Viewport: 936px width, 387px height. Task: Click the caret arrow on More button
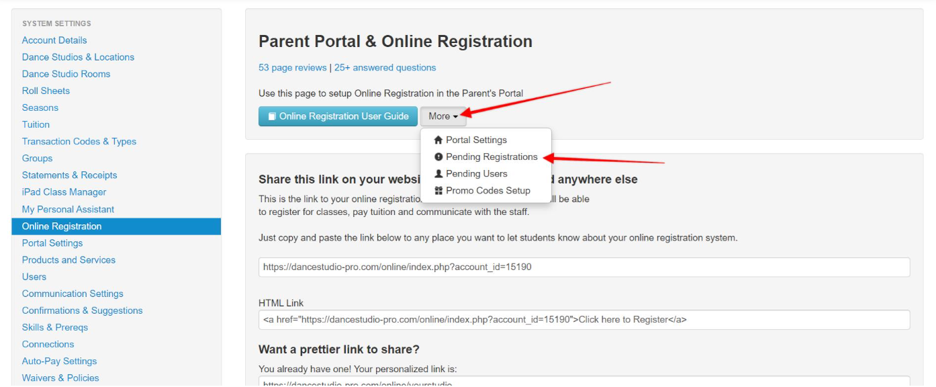click(x=455, y=117)
